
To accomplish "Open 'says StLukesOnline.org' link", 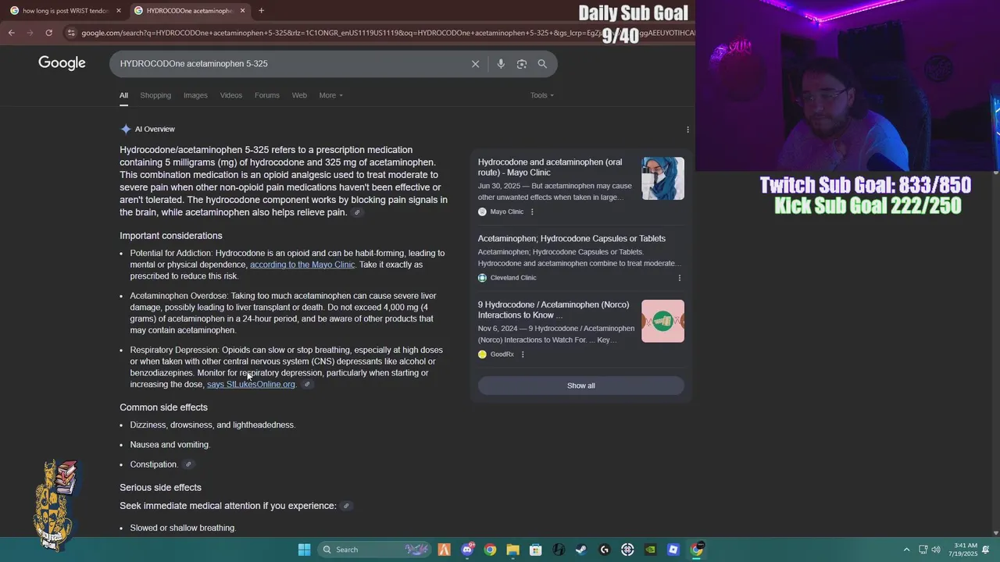I will pyautogui.click(x=251, y=384).
